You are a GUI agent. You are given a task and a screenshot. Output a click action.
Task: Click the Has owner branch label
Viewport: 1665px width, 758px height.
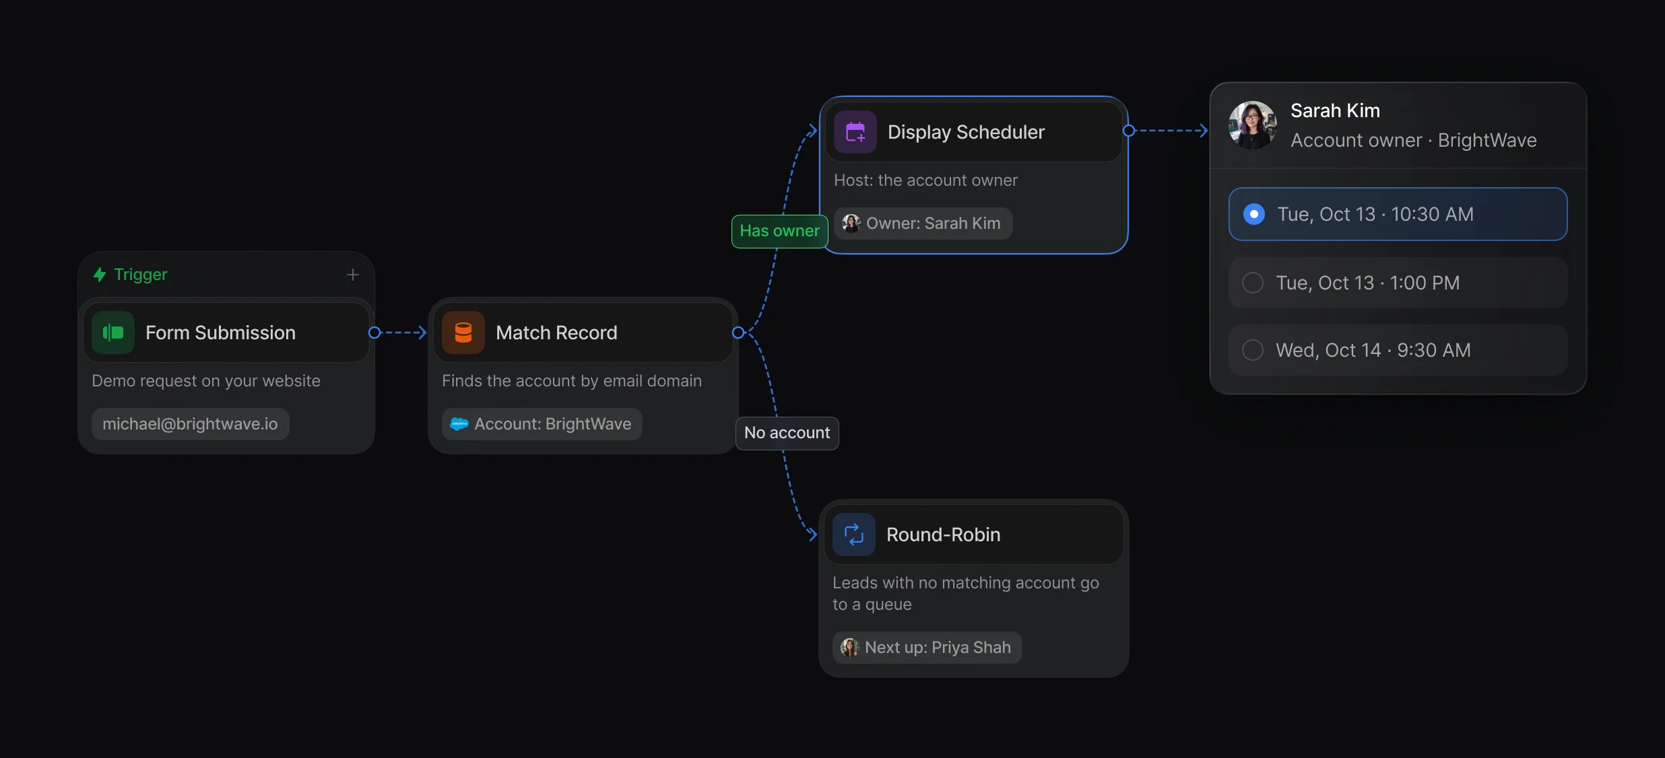(780, 232)
